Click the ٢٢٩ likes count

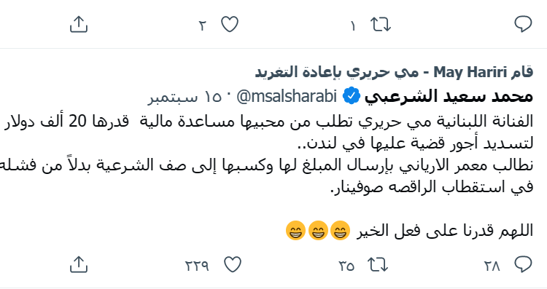click(x=197, y=266)
